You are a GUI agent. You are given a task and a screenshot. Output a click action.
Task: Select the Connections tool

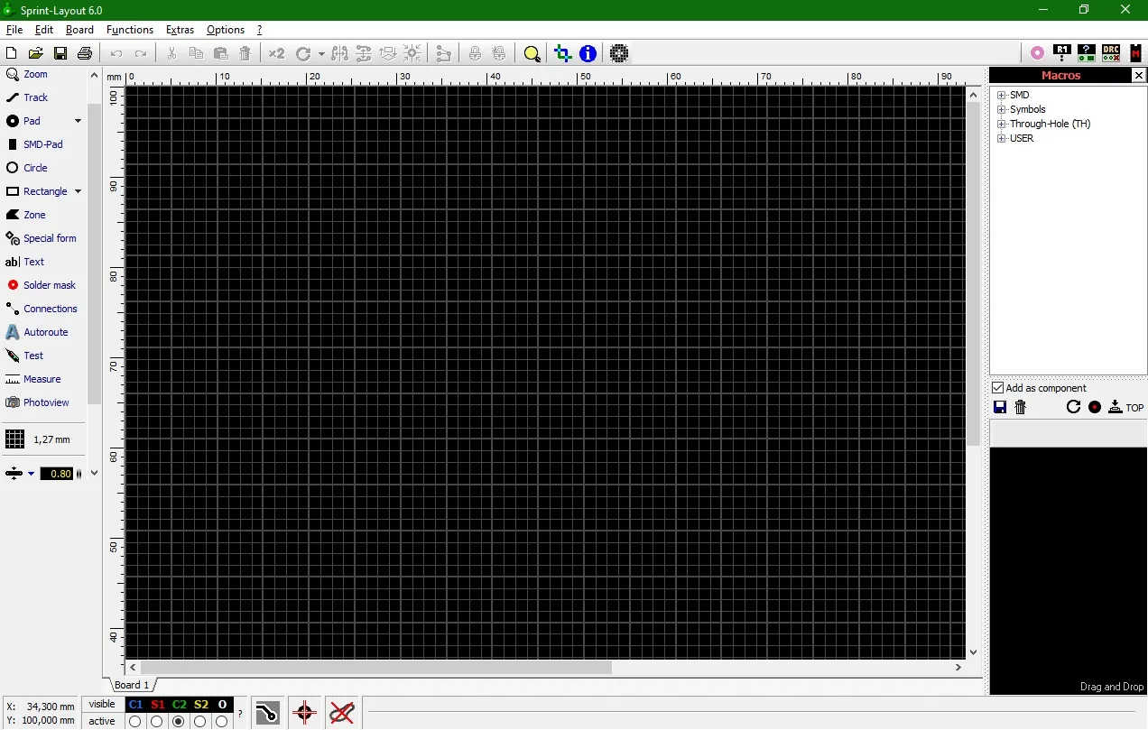42,309
